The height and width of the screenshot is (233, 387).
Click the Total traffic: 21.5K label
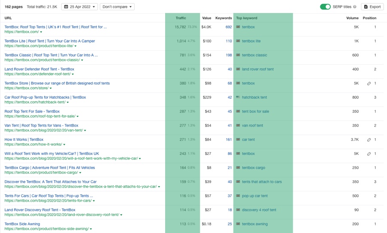[x=42, y=6]
